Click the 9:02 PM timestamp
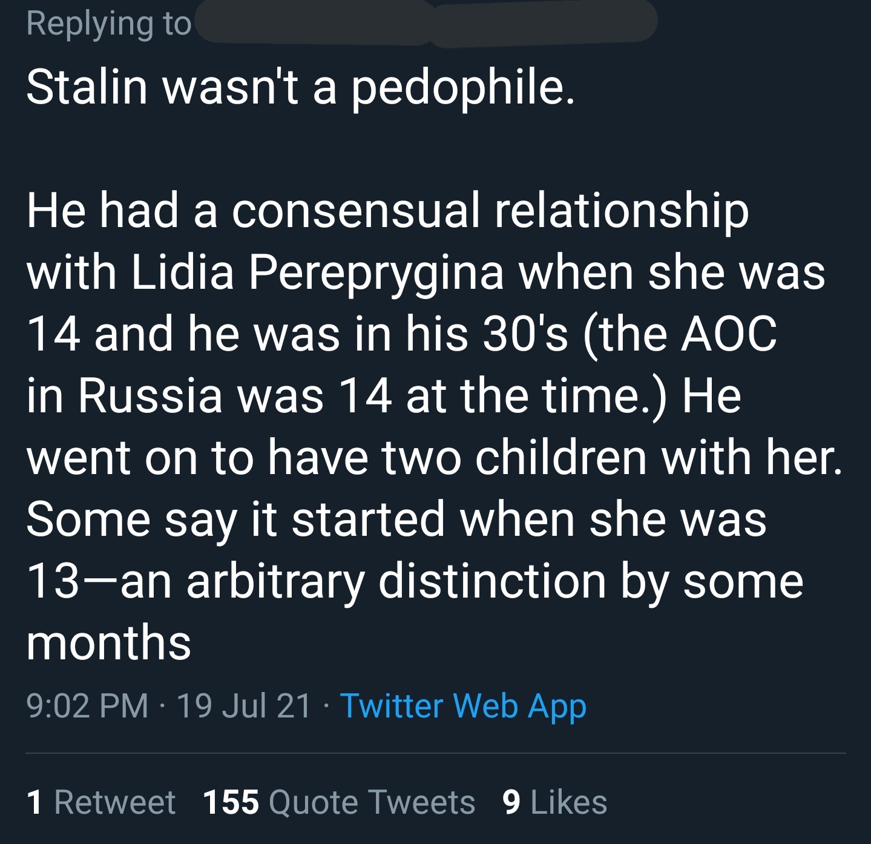This screenshot has width=871, height=844. point(87,706)
